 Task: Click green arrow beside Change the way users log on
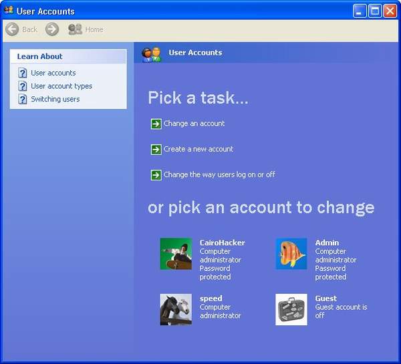click(156, 175)
